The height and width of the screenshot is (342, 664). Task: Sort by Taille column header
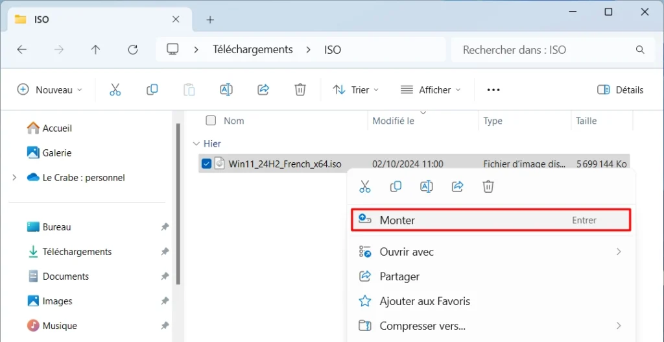[x=586, y=121]
